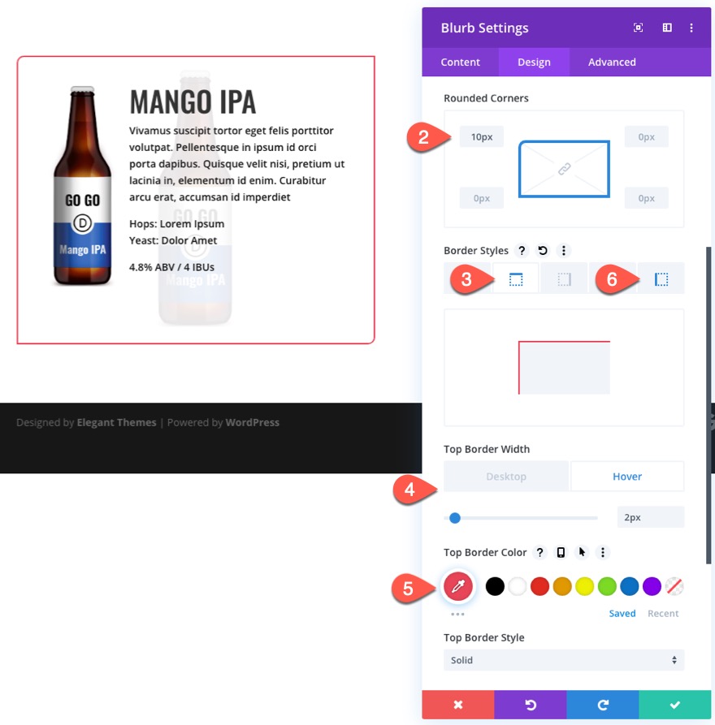Click the WordPress footer link
715x725 pixels.
coord(252,422)
